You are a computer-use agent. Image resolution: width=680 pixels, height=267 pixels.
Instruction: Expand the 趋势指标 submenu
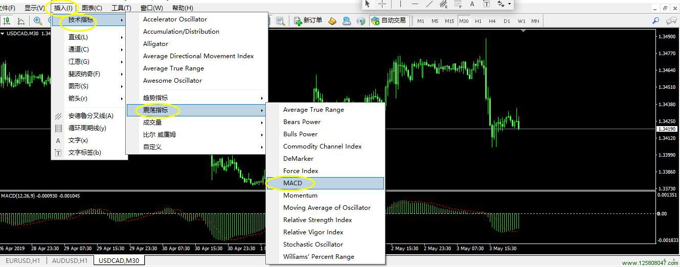[197, 98]
